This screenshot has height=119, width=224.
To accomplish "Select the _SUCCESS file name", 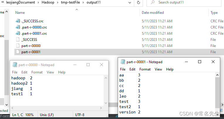I will [29, 39].
